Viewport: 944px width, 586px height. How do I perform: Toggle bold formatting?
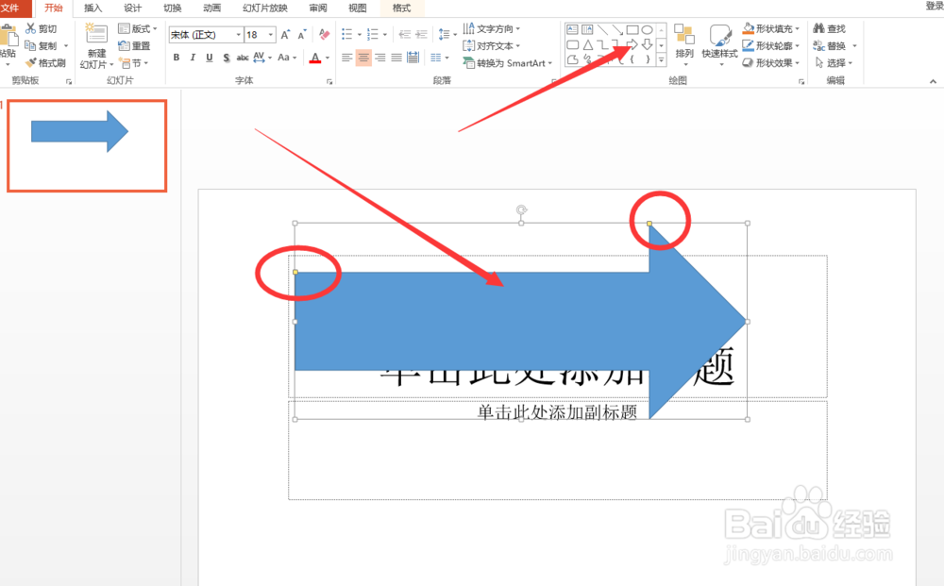(176, 58)
